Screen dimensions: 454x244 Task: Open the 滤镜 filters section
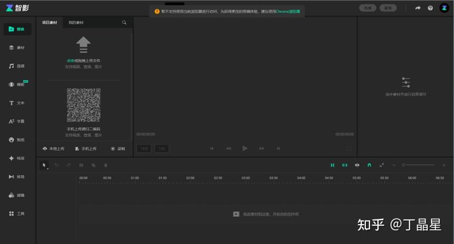tap(17, 195)
